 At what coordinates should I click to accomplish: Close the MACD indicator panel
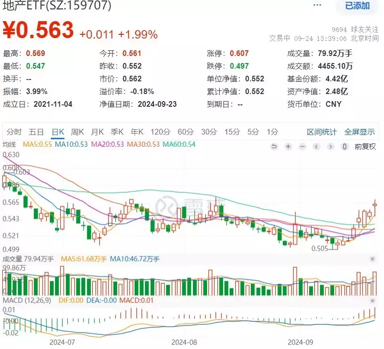373,301
